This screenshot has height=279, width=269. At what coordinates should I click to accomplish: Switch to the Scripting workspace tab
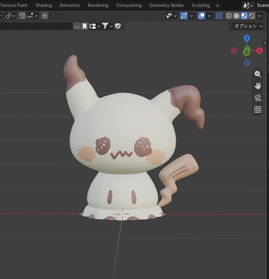click(200, 5)
